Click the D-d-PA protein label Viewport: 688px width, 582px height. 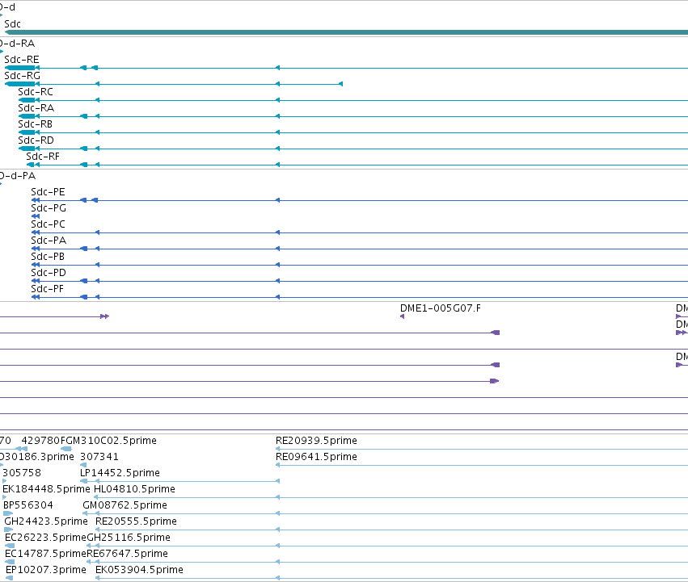(18, 176)
